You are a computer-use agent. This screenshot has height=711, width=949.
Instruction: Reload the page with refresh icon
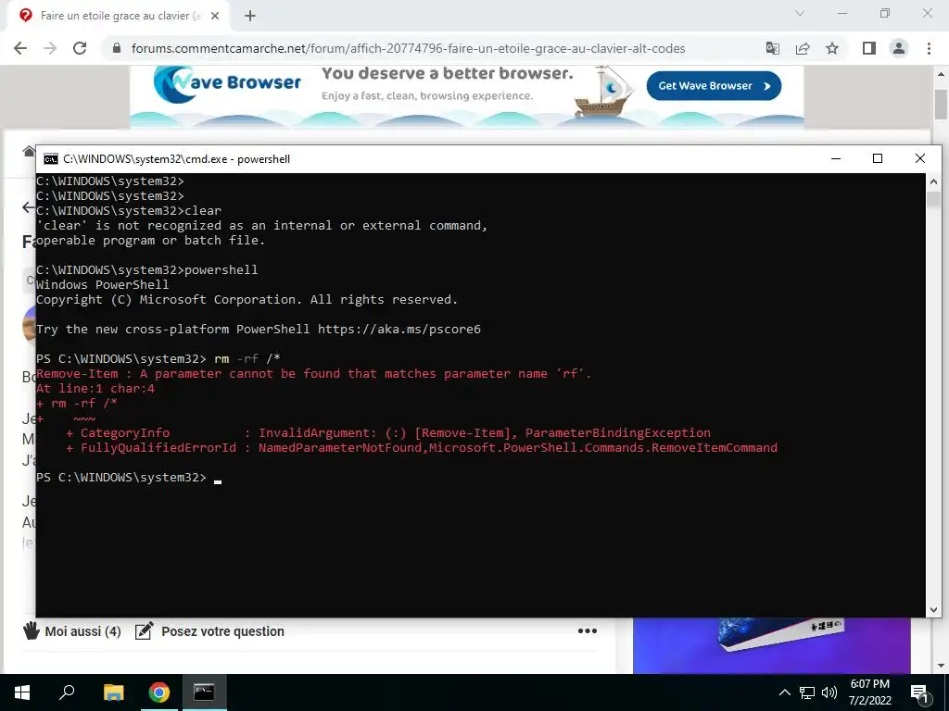80,48
